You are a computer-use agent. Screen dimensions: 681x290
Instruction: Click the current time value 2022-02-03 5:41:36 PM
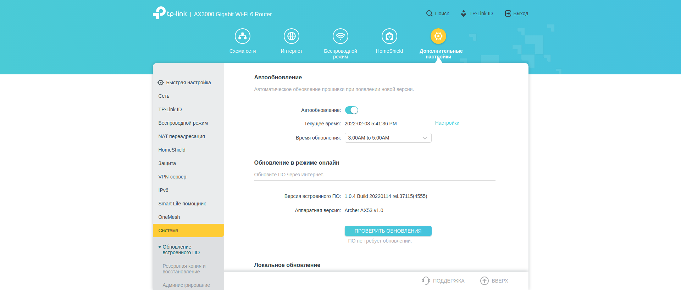coord(371,124)
